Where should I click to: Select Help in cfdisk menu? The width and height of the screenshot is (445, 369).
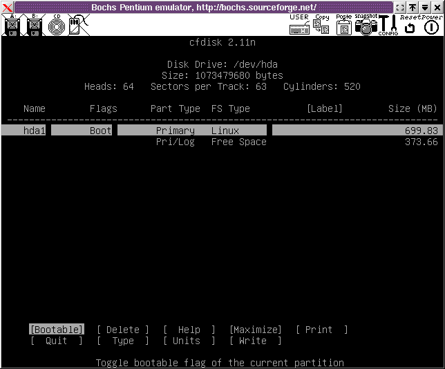click(189, 330)
